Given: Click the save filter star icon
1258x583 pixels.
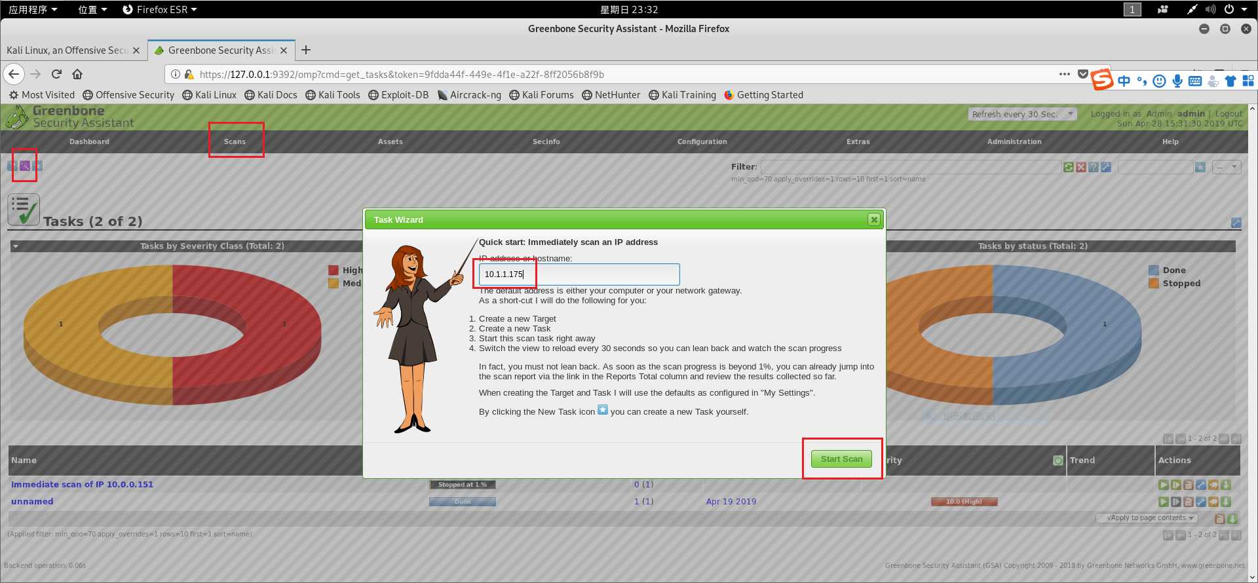Looking at the screenshot, I should click(1200, 167).
